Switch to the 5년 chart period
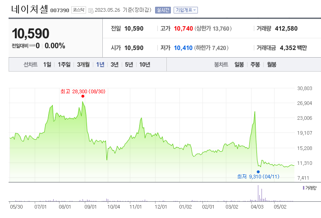The height and width of the screenshot is (218, 321). pyautogui.click(x=129, y=64)
